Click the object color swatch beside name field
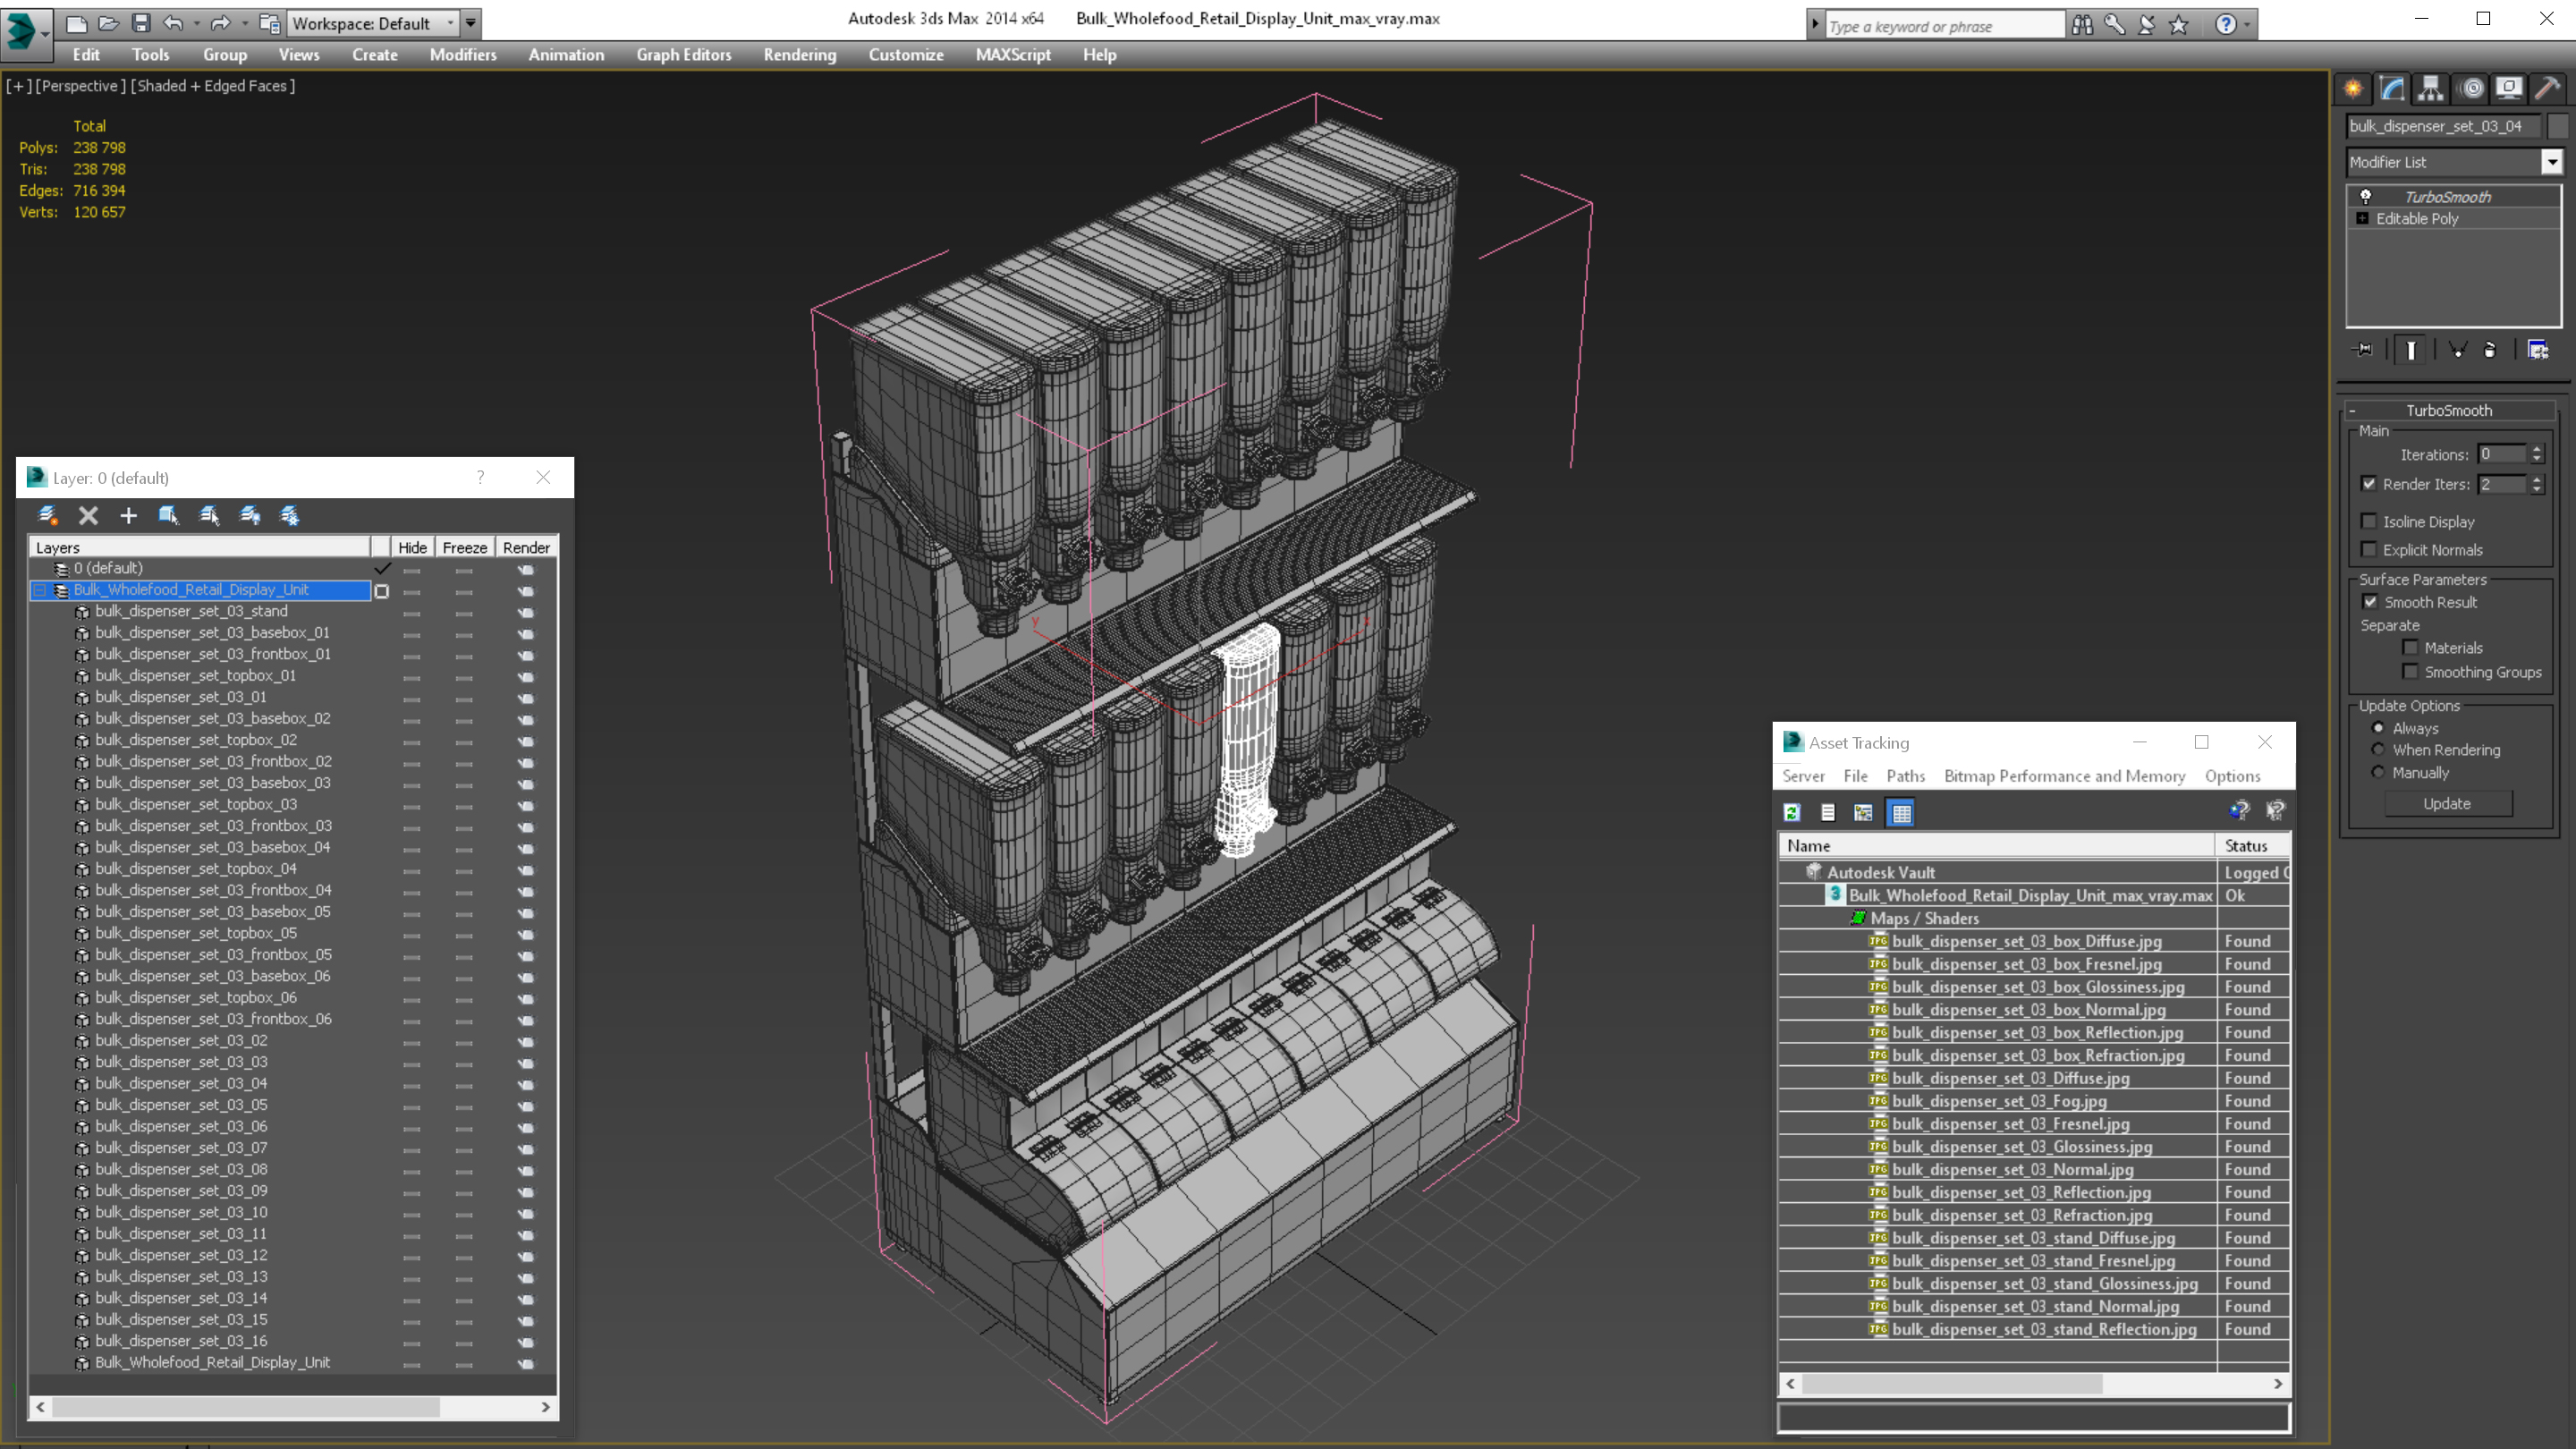The height and width of the screenshot is (1449, 2576). [x=2557, y=126]
